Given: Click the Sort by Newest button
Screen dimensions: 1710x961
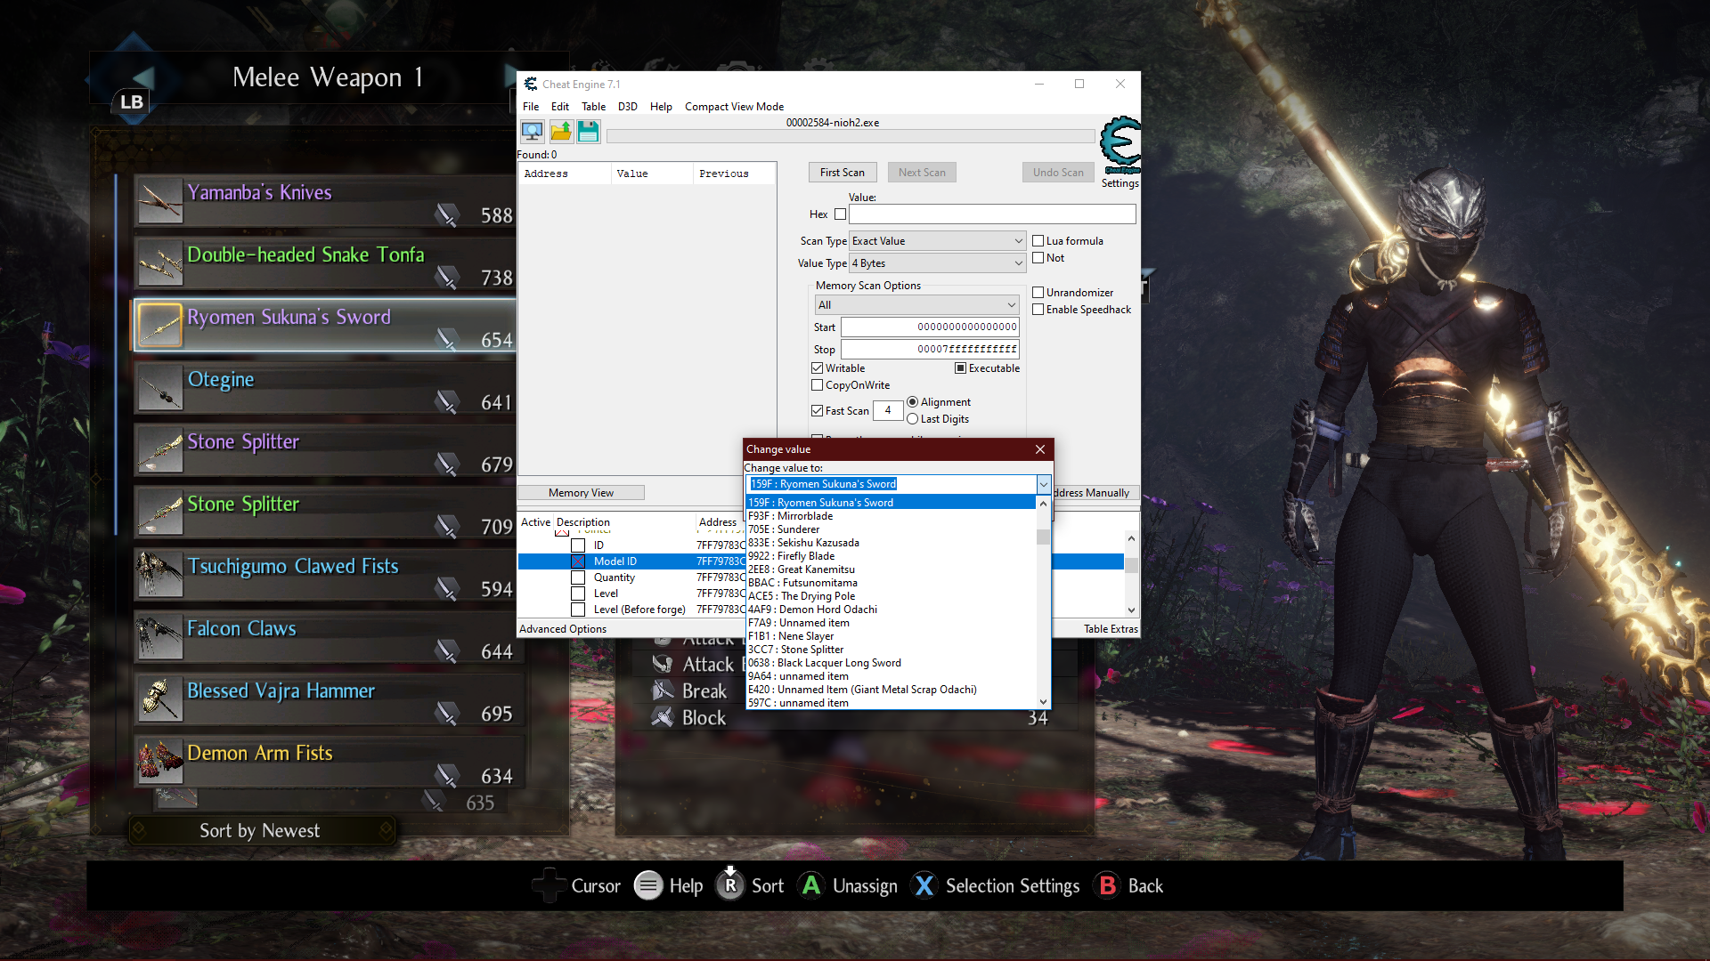Looking at the screenshot, I should 260,830.
